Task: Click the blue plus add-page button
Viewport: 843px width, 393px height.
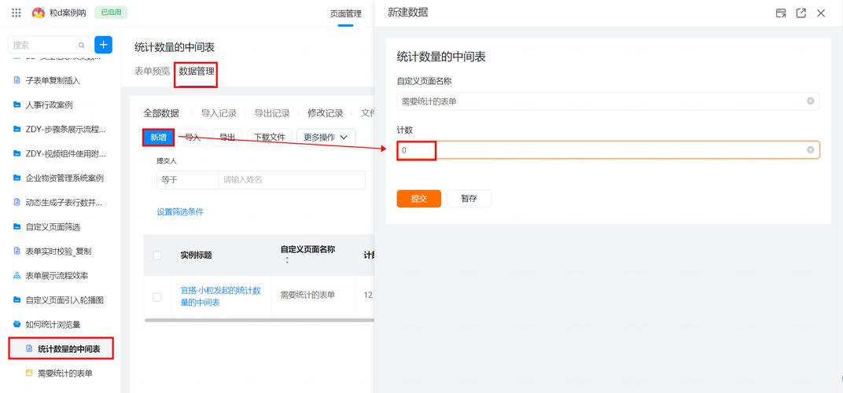Action: click(103, 45)
